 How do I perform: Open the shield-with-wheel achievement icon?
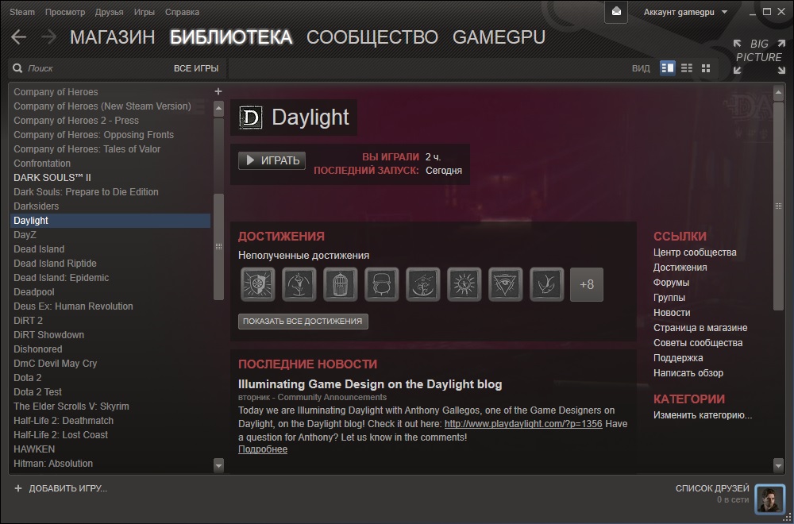point(258,284)
